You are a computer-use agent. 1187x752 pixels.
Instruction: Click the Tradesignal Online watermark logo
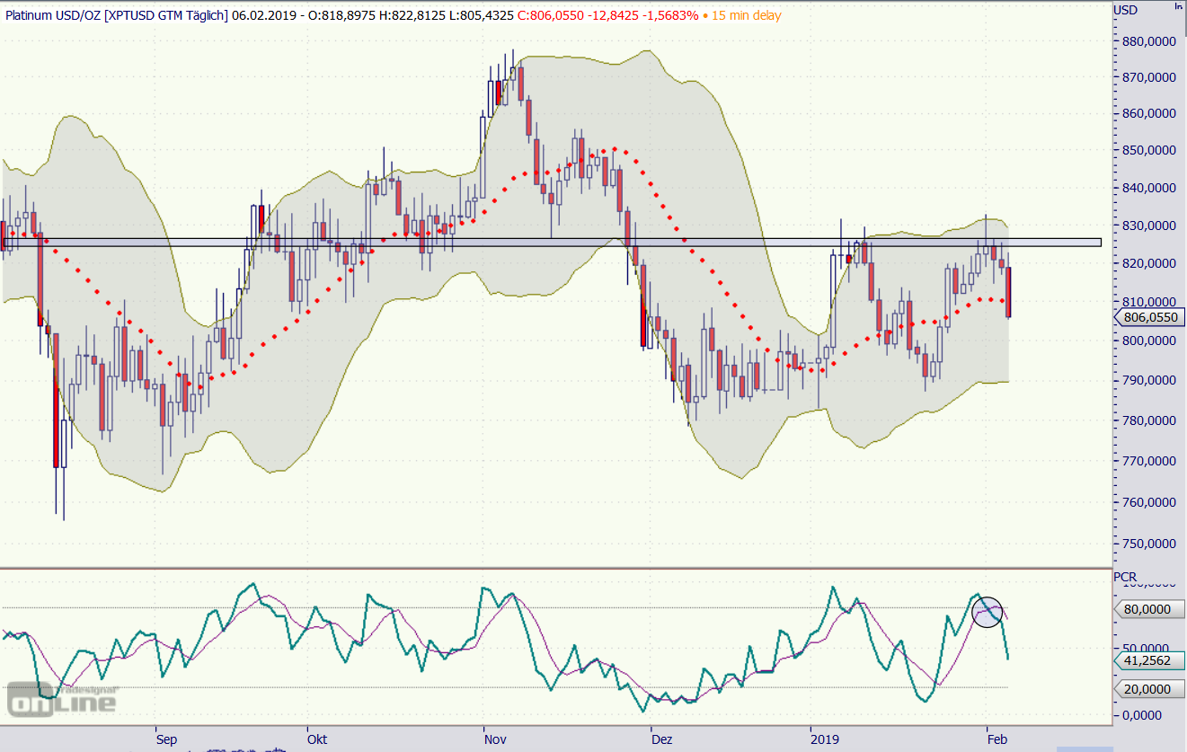tap(62, 698)
